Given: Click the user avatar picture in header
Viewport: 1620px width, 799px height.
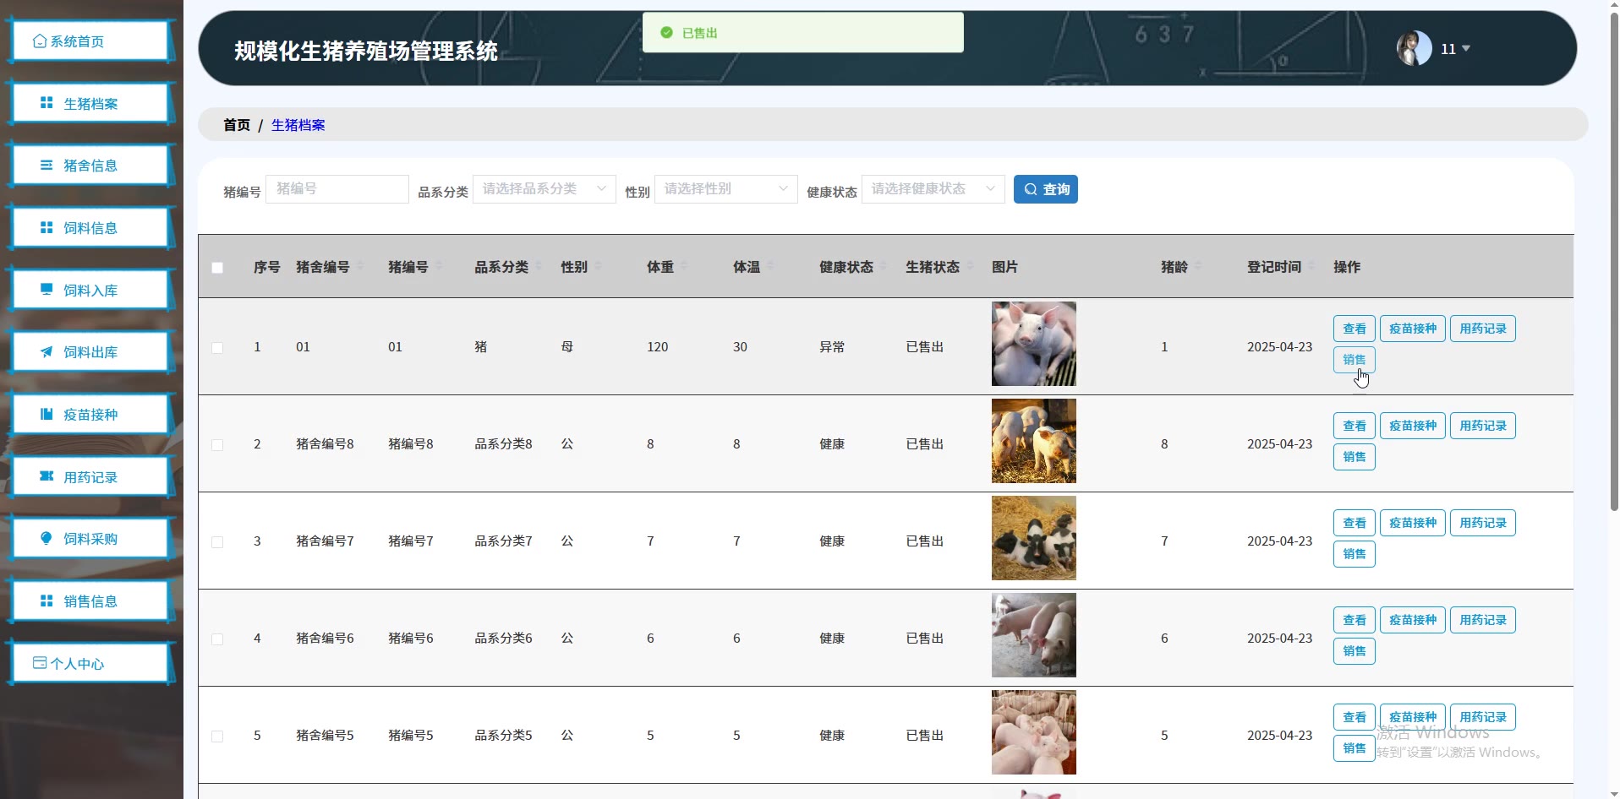Looking at the screenshot, I should [1414, 48].
